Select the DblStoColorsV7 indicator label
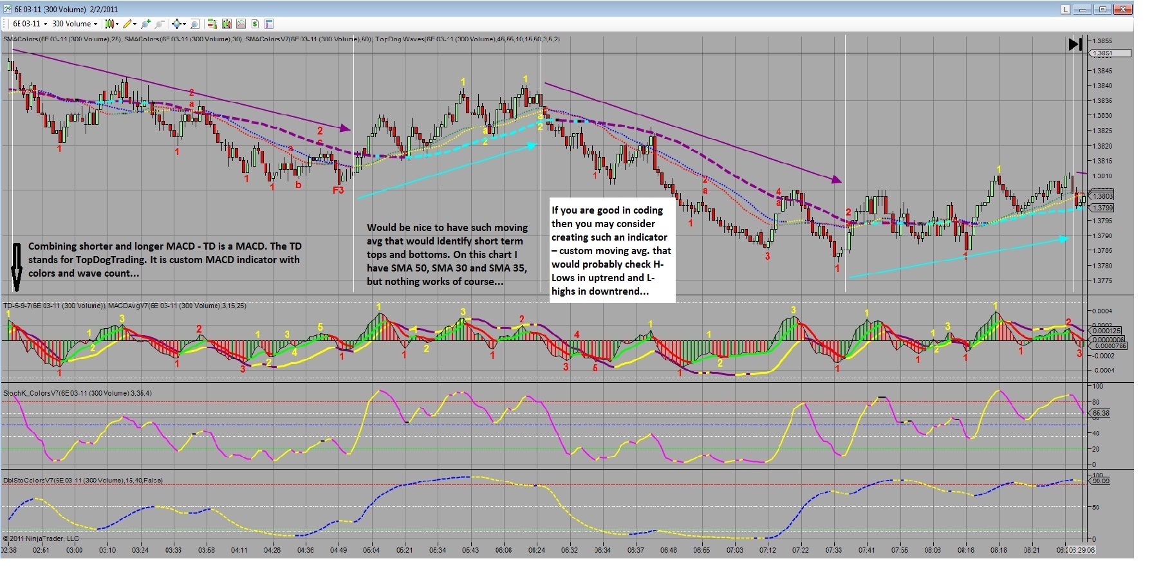This screenshot has height=570, width=1152. pos(83,480)
